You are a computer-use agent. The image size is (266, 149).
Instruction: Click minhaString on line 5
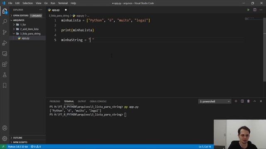click(x=72, y=40)
